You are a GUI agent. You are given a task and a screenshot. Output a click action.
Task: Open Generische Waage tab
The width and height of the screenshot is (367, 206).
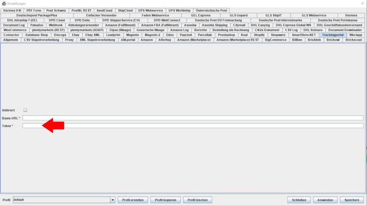click(x=150, y=30)
